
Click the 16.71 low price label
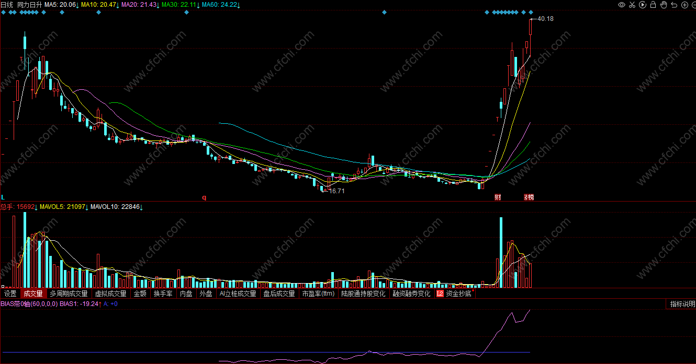coord(336,191)
